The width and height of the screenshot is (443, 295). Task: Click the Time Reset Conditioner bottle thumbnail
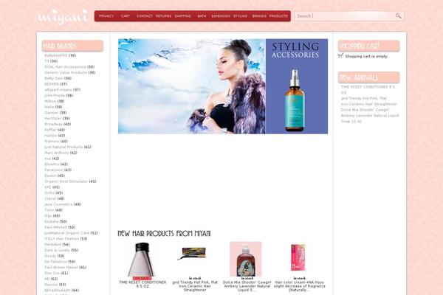142,260
